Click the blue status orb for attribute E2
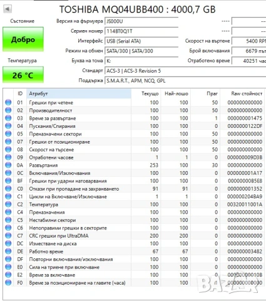The width and height of the screenshot is (266, 301). (8, 275)
